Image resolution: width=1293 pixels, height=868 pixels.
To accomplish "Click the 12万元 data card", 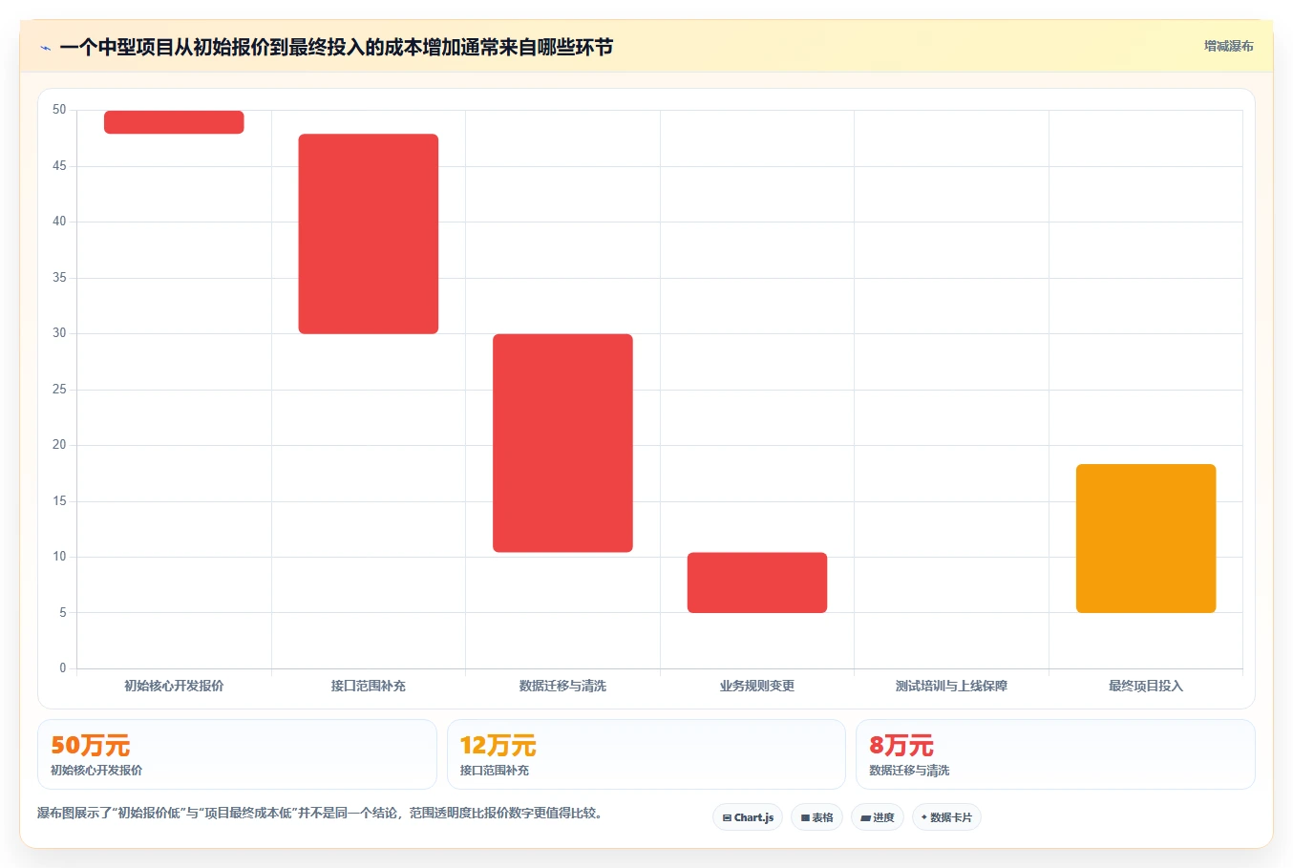I will pos(646,754).
